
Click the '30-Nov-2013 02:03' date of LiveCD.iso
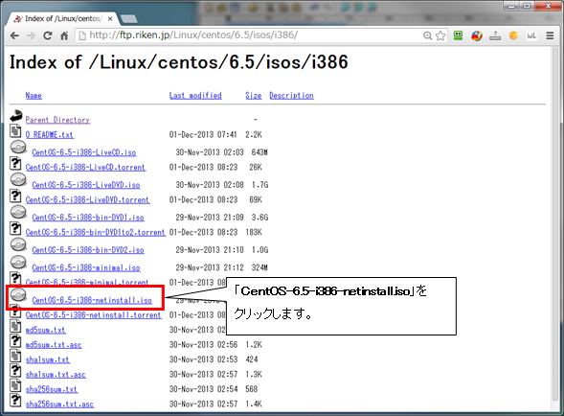(x=210, y=152)
